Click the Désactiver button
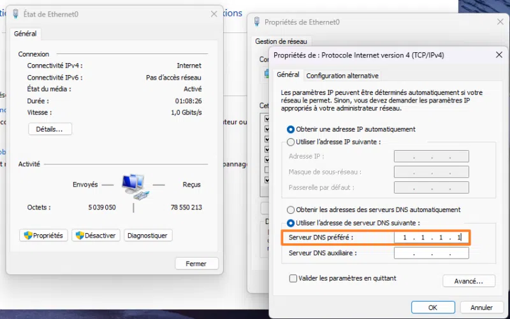This screenshot has width=510, height=319. (x=96, y=236)
